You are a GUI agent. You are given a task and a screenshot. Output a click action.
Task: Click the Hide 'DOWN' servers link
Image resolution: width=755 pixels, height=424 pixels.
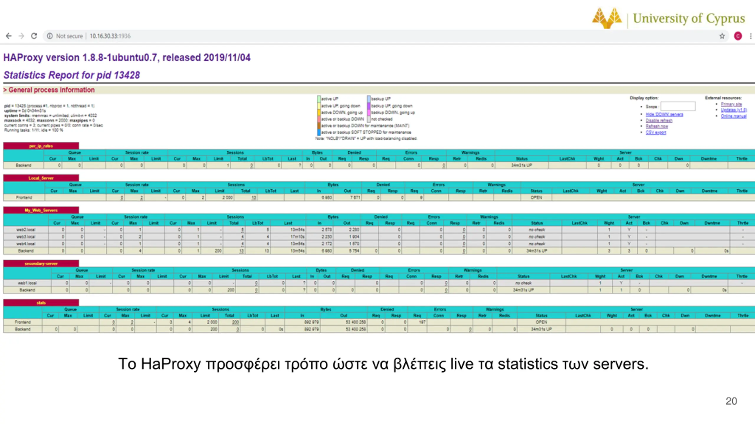click(664, 114)
